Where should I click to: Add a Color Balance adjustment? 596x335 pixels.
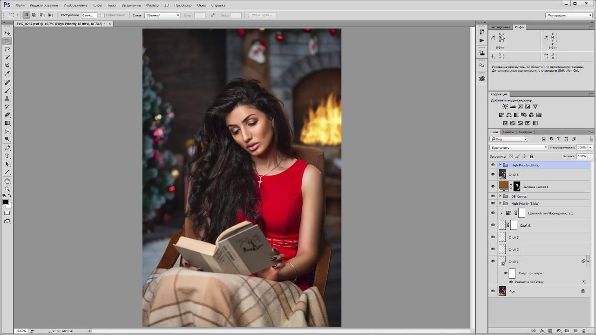(509, 115)
